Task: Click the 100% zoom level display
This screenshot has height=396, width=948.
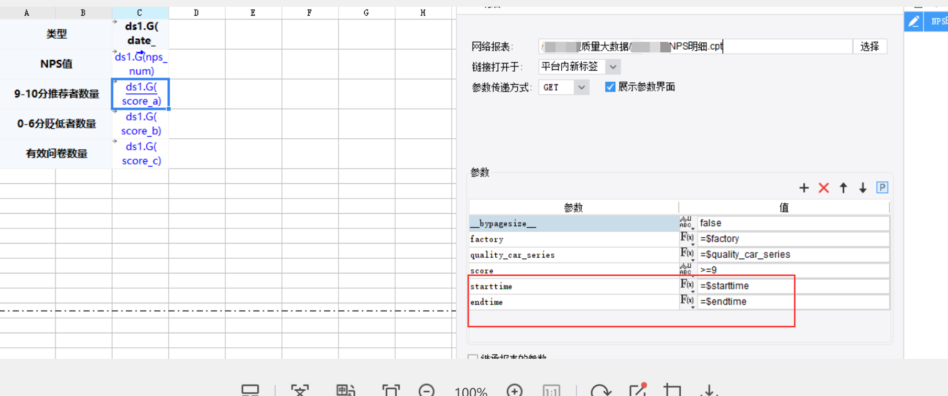Action: [471, 391]
